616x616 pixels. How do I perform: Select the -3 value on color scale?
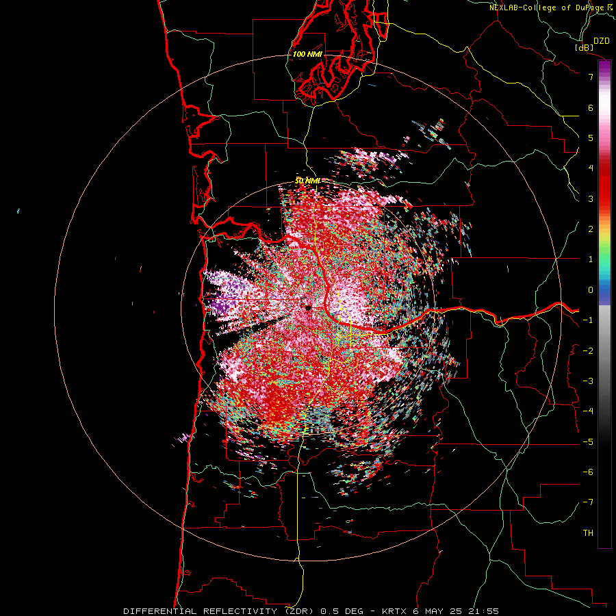pyautogui.click(x=588, y=381)
